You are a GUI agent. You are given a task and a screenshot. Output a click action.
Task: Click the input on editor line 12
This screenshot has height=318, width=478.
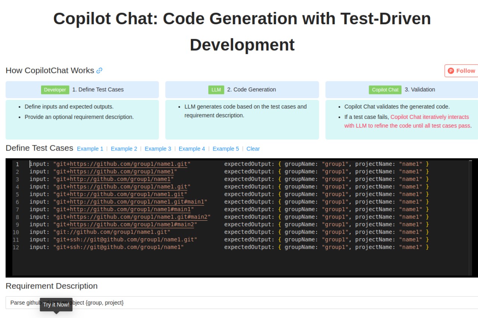tap(118, 247)
